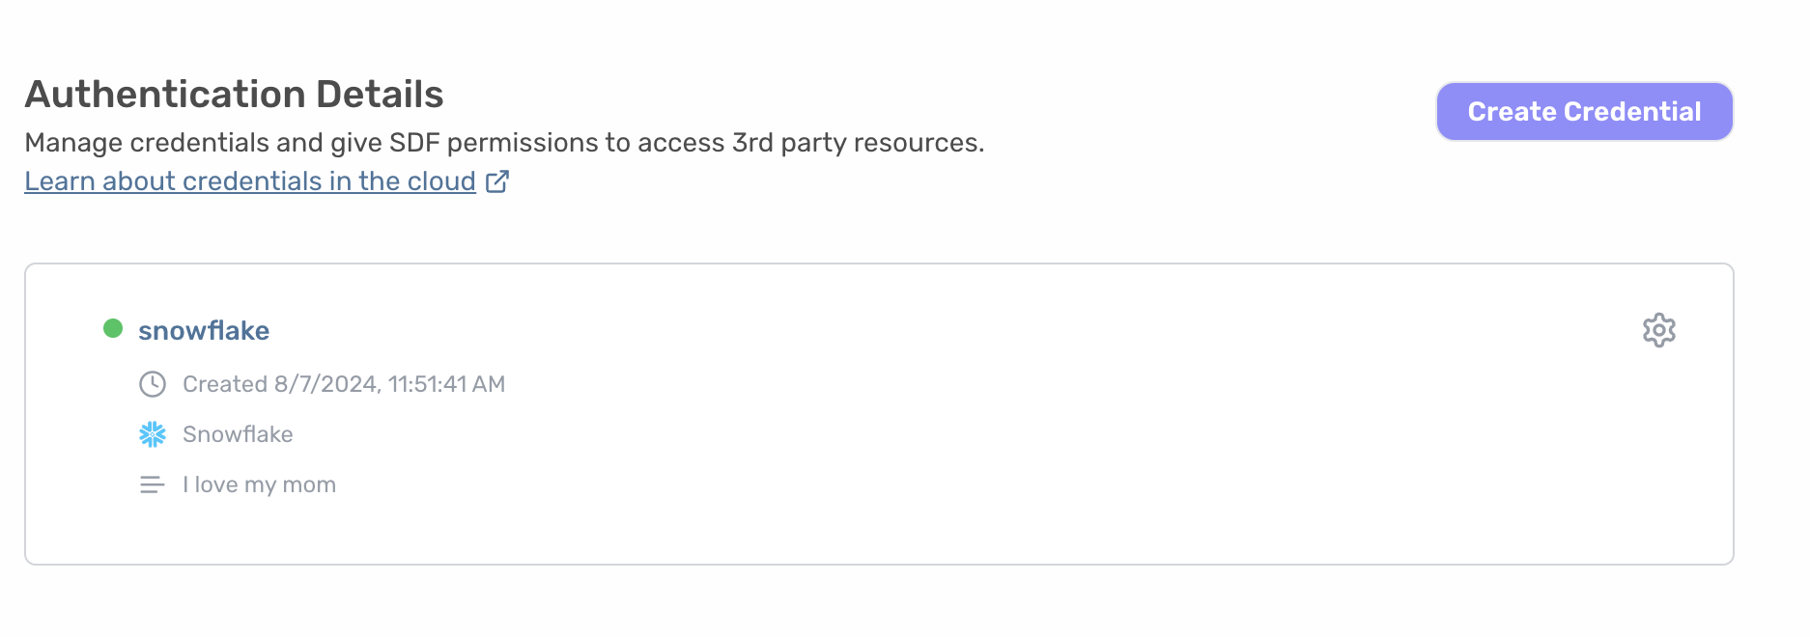
Task: Click the gray Snowflake provider label
Action: tap(238, 434)
